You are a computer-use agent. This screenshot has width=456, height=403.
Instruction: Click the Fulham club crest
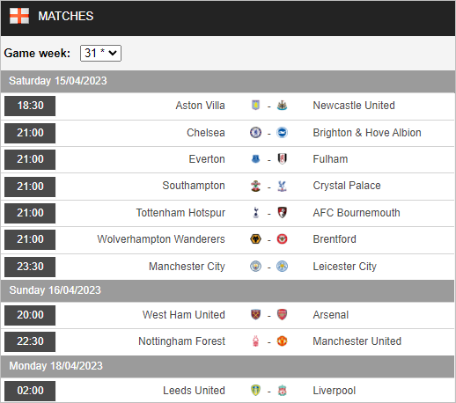282,159
